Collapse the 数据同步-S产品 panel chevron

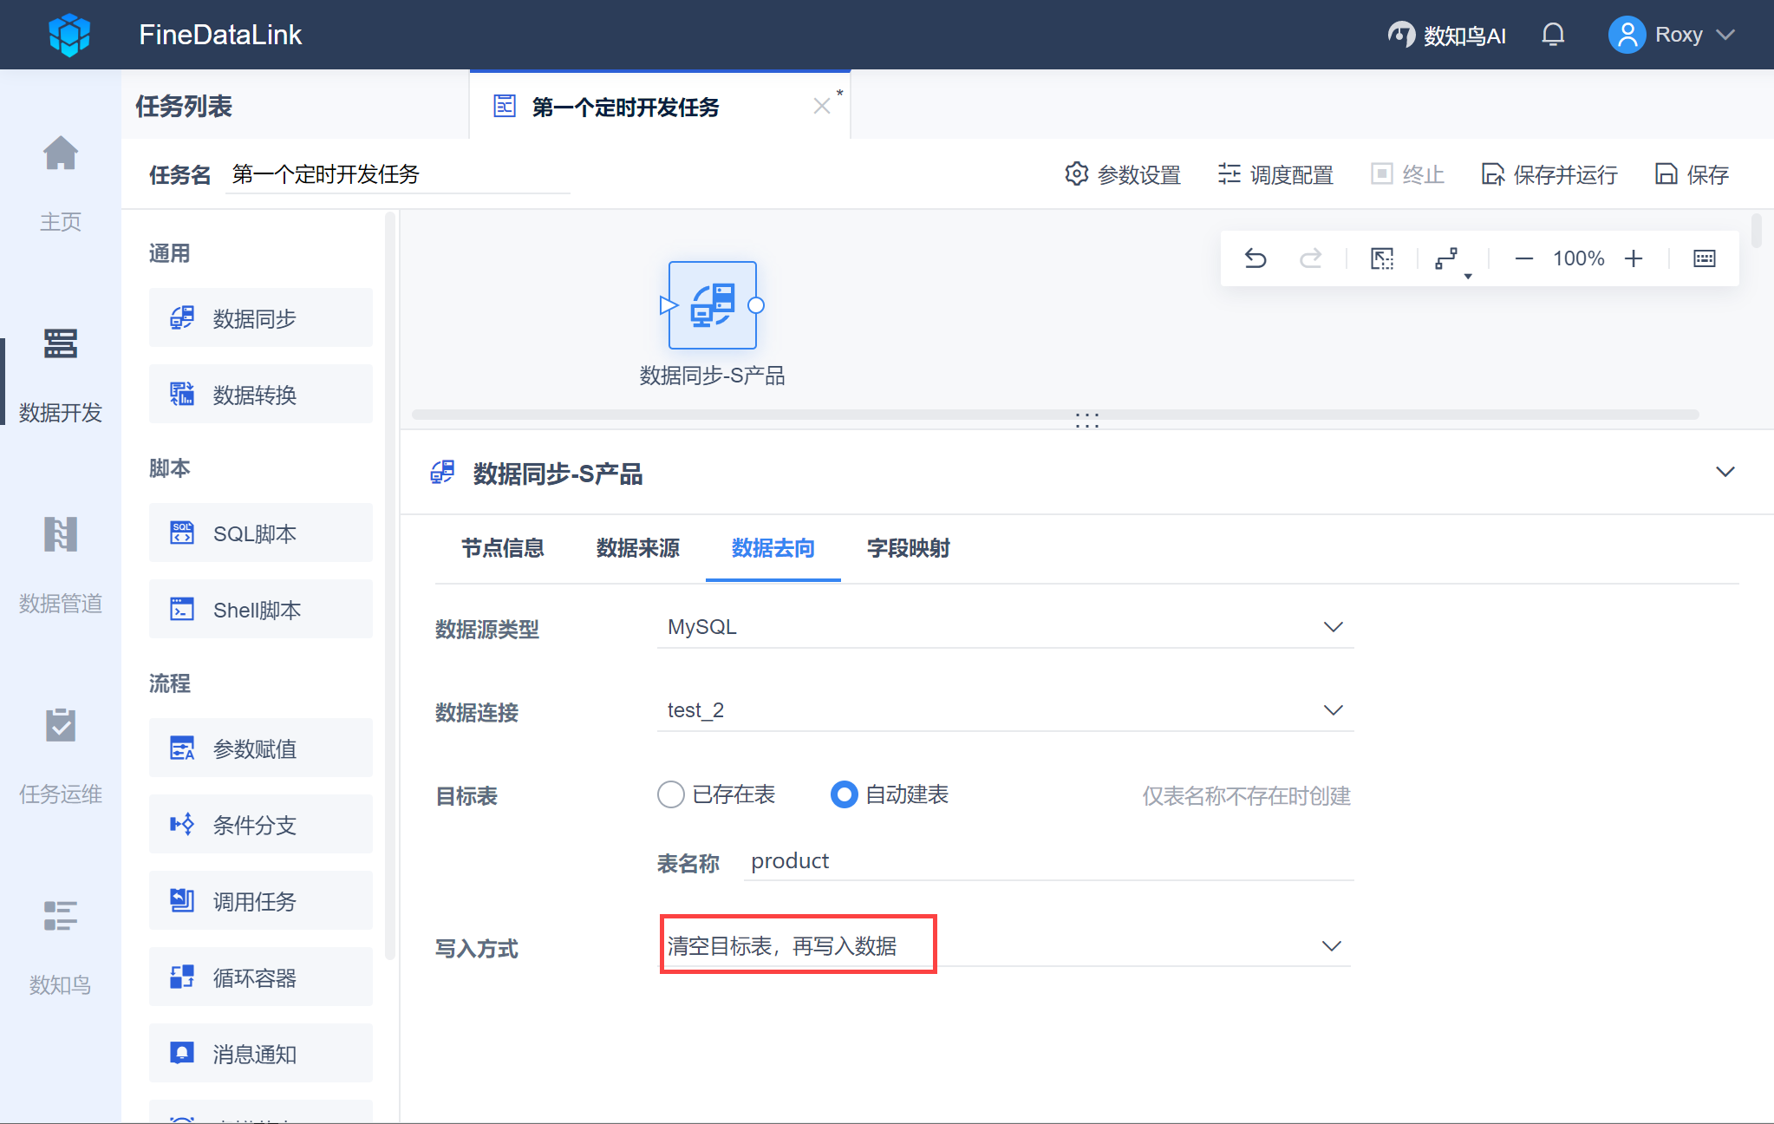coord(1725,472)
